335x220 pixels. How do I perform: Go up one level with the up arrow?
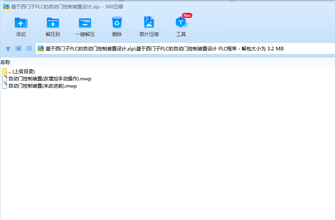coord(8,49)
